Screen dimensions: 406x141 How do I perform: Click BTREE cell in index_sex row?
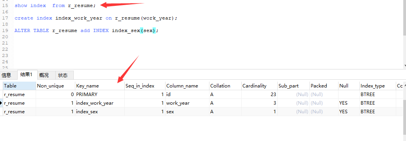click(377, 112)
